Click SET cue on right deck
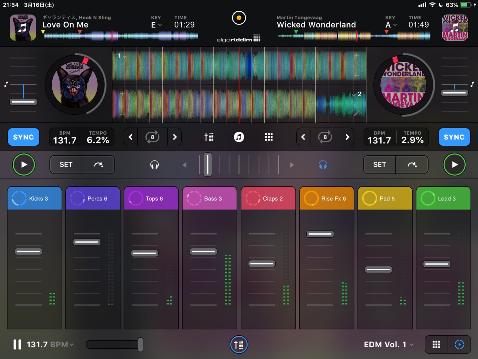The image size is (478, 359). (379, 164)
